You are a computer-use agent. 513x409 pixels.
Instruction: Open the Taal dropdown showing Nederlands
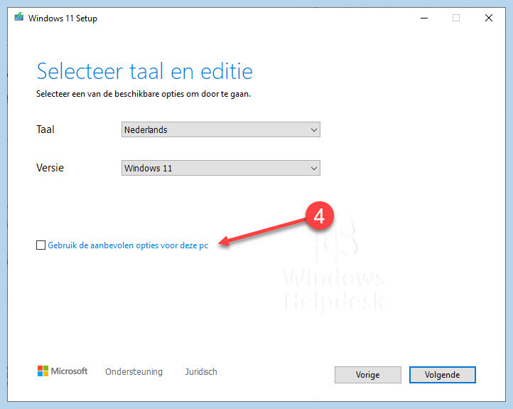221,129
